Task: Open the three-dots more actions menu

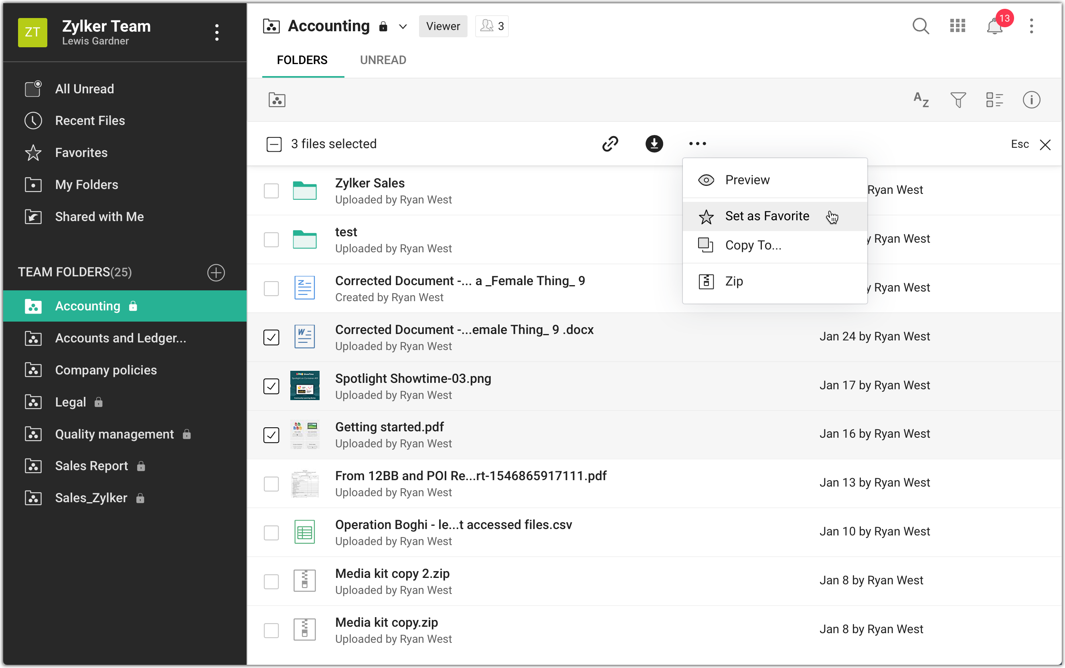Action: (x=697, y=144)
